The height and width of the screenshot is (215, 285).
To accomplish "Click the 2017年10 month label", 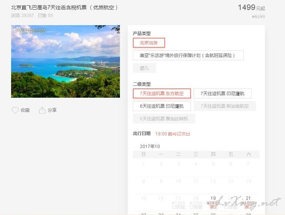I will 150,146.
